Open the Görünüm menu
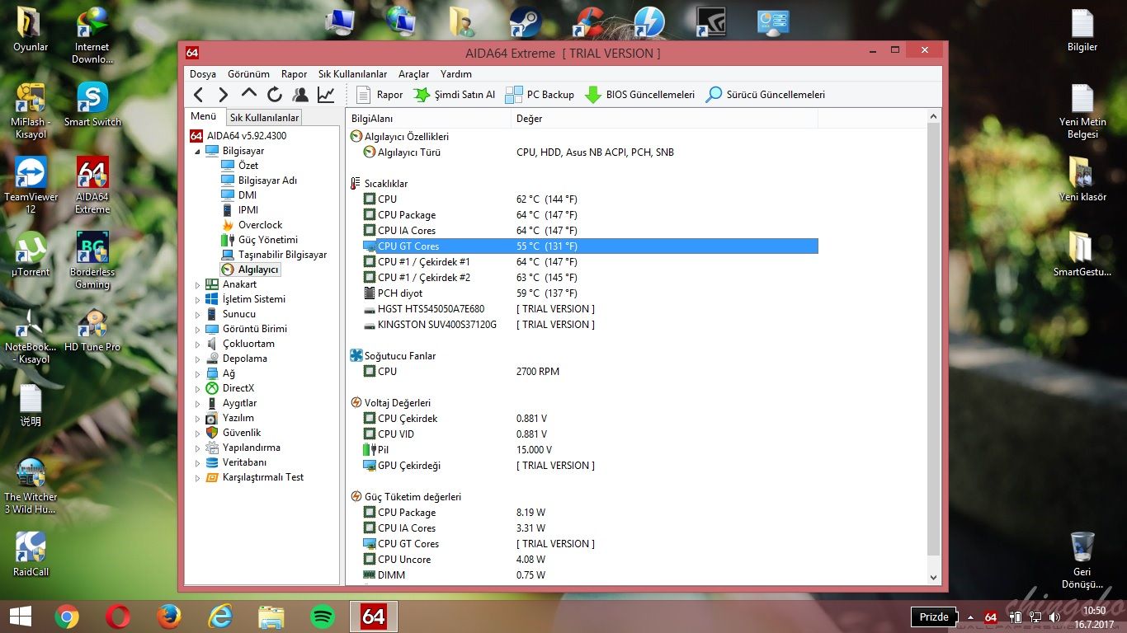The width and height of the screenshot is (1127, 633). pyautogui.click(x=248, y=74)
